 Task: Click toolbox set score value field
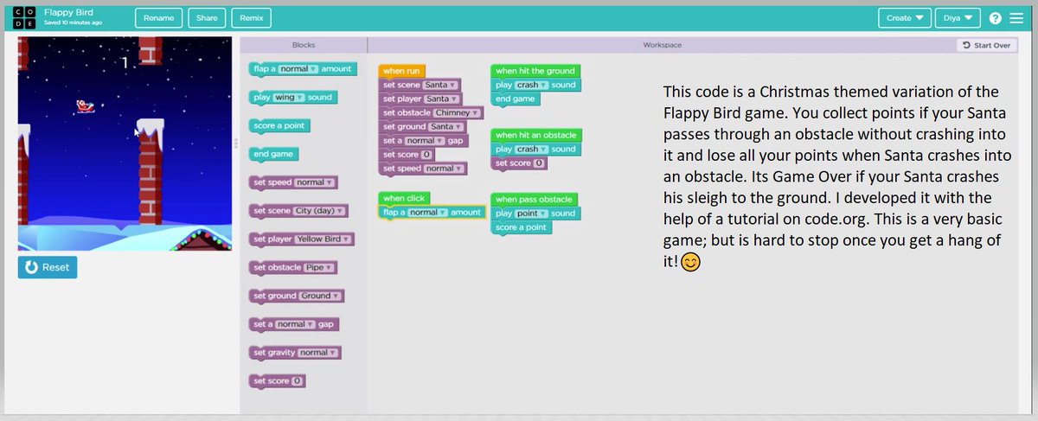(x=298, y=381)
